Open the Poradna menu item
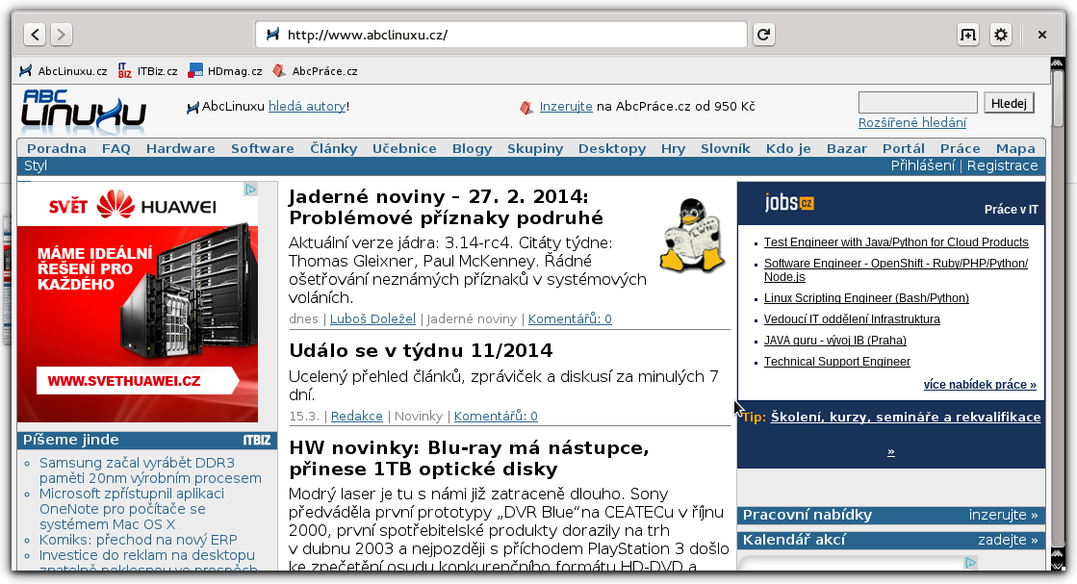The image size is (1077, 584). tap(57, 148)
